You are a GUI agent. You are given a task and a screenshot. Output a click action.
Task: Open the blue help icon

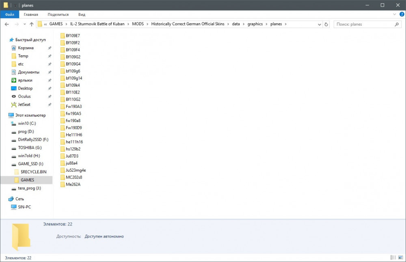(402, 14)
